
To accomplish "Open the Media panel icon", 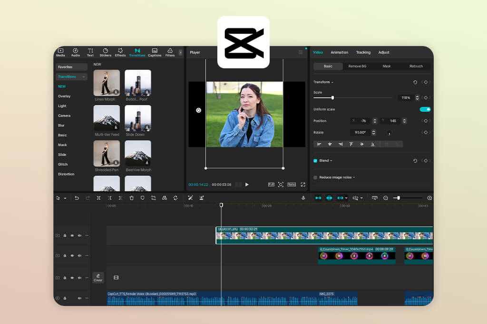I will click(x=60, y=52).
